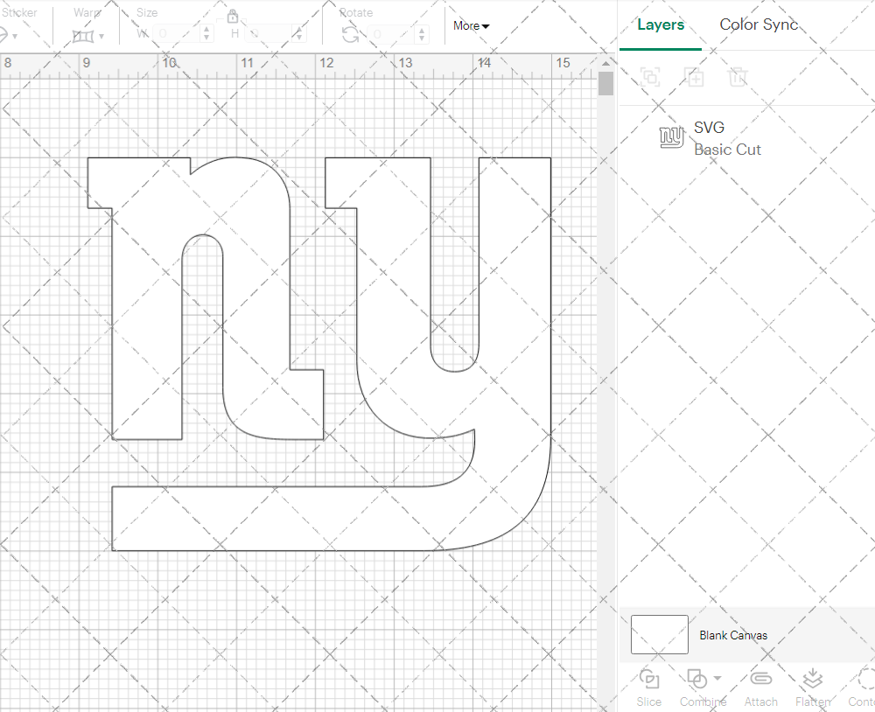Screen dimensions: 875x712
Task: Click the Width input field
Action: [x=177, y=33]
